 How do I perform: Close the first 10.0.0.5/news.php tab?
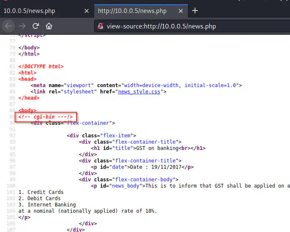(x=87, y=11)
